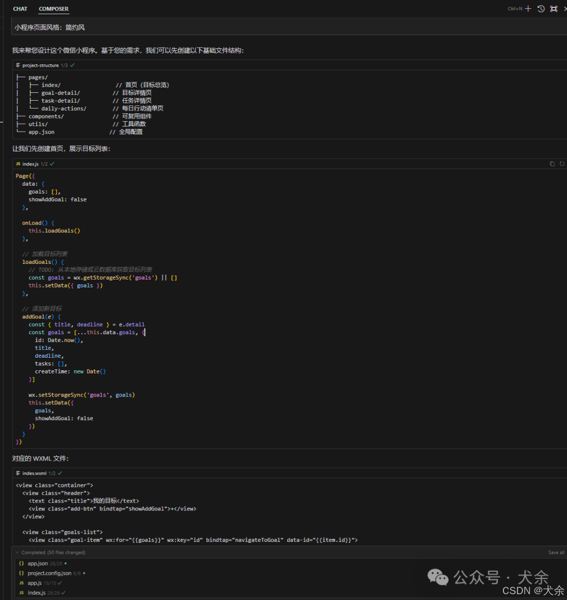Click the green checkmark after index.wxml 1/2
The width and height of the screenshot is (567, 600).
[60, 474]
